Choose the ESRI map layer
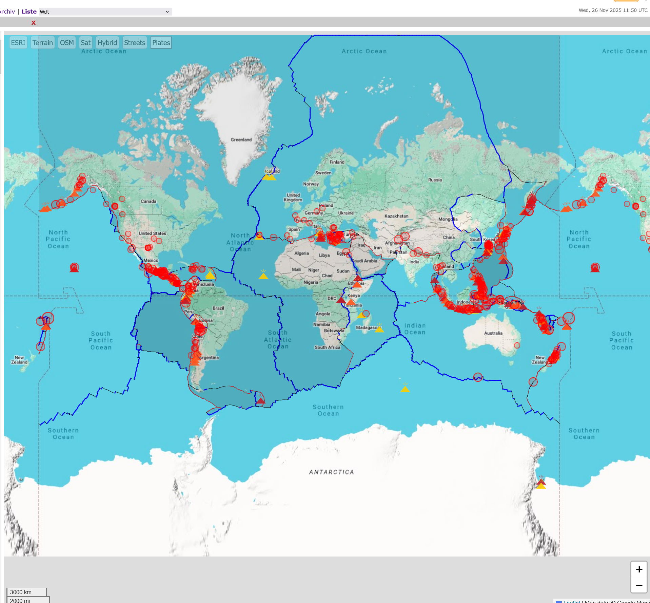The height and width of the screenshot is (603, 650). tap(18, 43)
